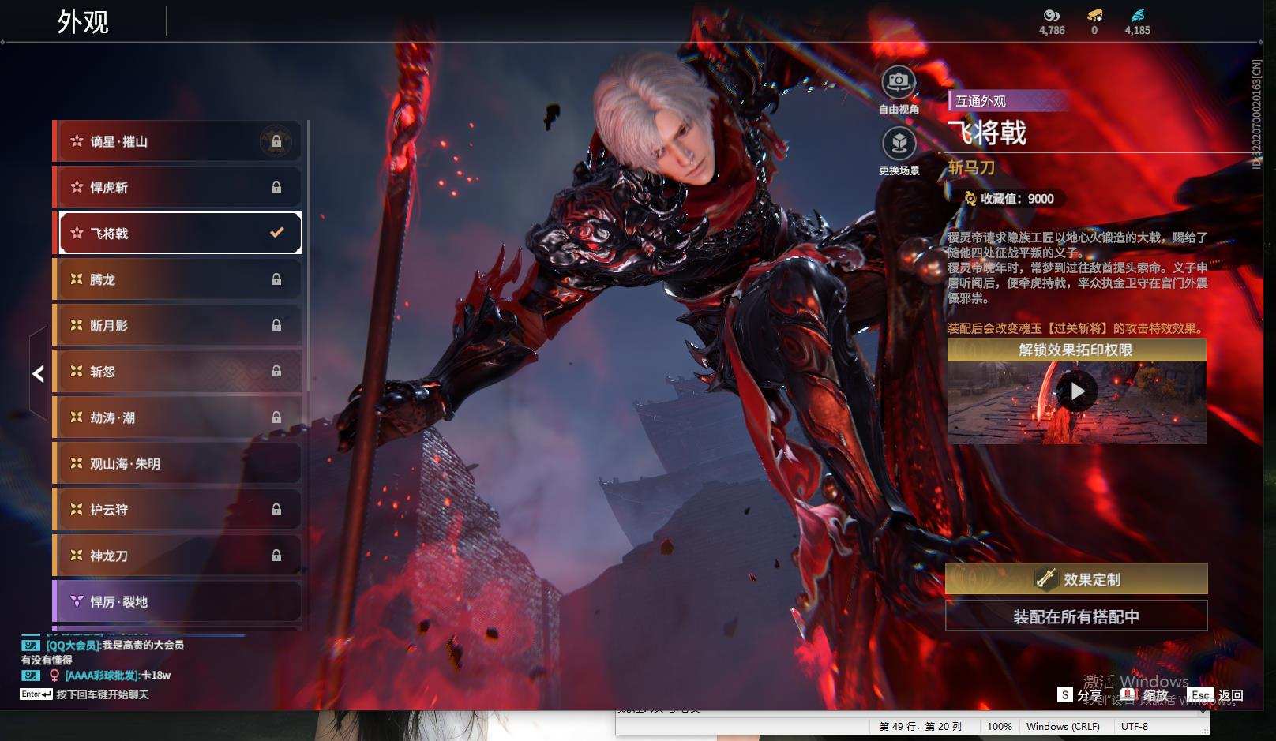Click the 更换场景 scene change icon
Screen dimensions: 1276x741
pos(899,143)
